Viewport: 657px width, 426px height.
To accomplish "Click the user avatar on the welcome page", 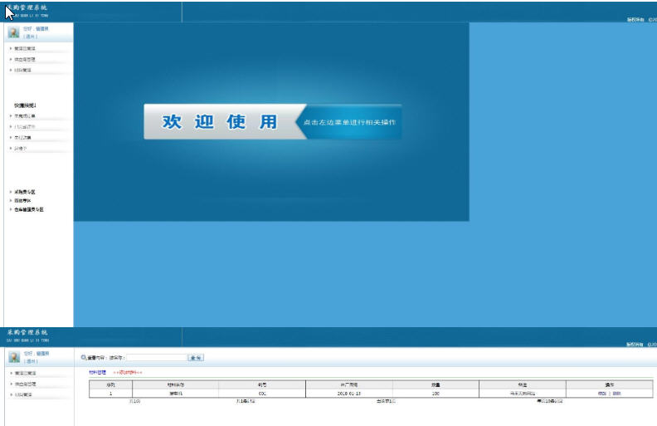I will tap(13, 32).
